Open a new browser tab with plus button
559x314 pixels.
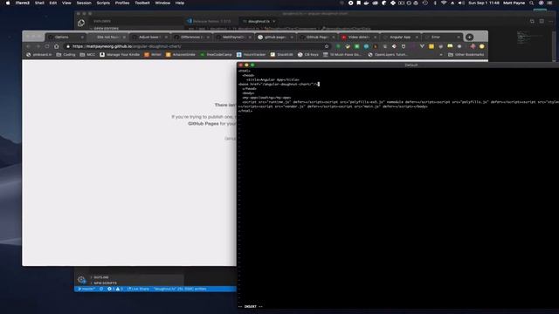click(470, 37)
